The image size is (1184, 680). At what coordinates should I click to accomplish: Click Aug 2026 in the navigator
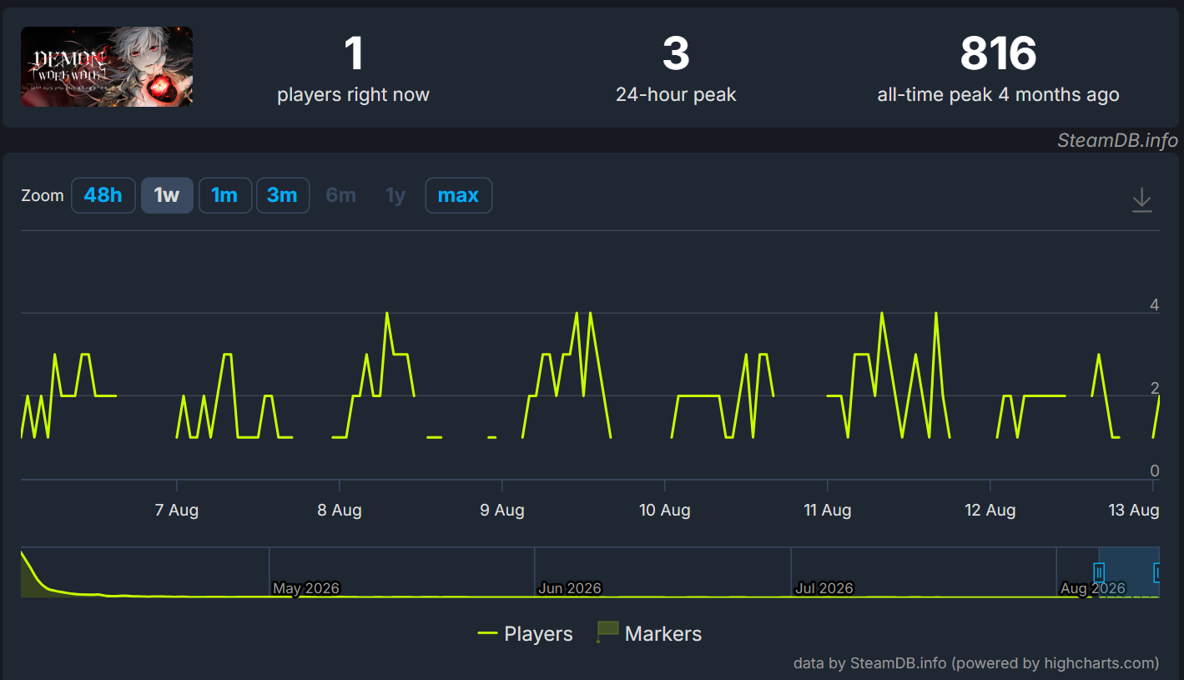tap(1093, 588)
